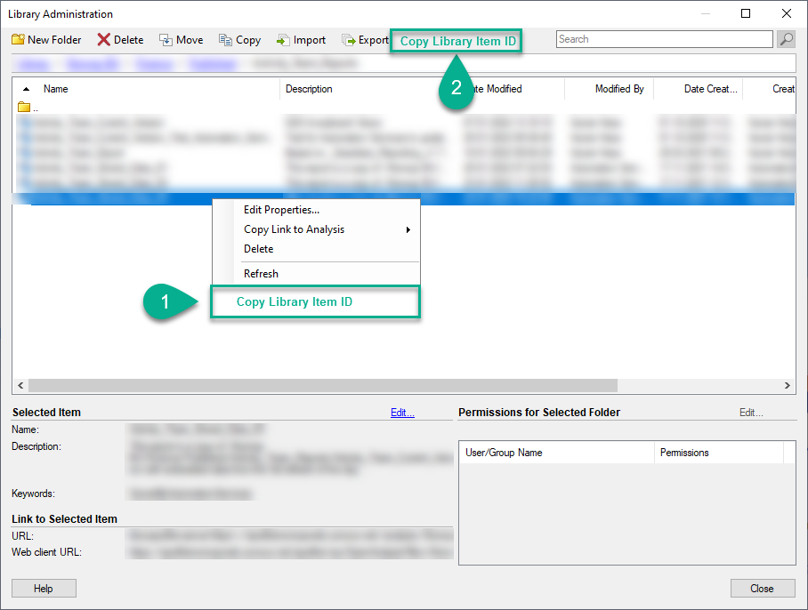Click the magnifier search icon

pos(786,39)
